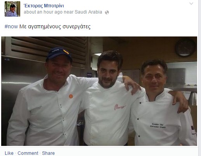This screenshot has height=156, width=201.
Task: Click Comment below the photo
Action: tap(28, 153)
